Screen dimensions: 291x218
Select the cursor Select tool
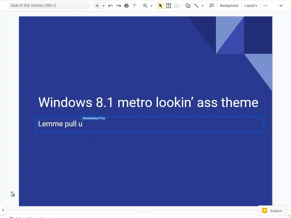pyautogui.click(x=161, y=6)
